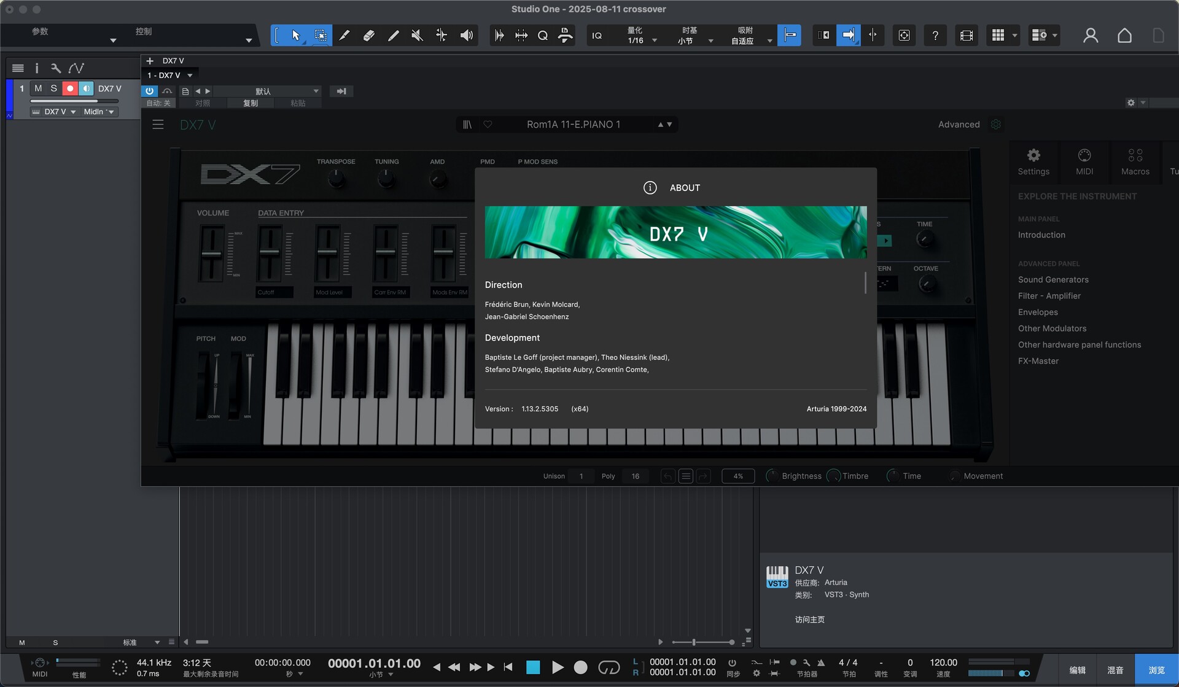Click the IQ quantize button
Screen dimensions: 1179x687
click(x=597, y=36)
